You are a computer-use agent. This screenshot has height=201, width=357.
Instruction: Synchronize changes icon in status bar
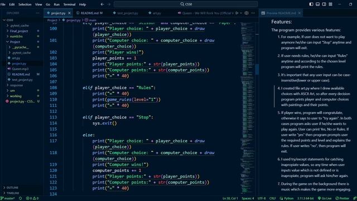point(21,199)
